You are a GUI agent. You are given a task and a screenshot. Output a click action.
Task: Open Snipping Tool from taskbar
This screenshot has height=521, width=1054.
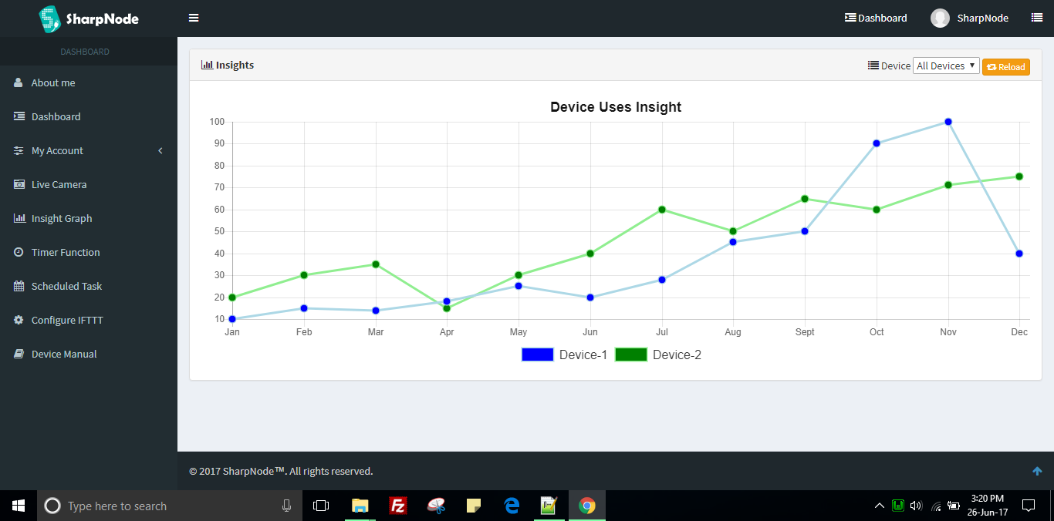tap(436, 506)
